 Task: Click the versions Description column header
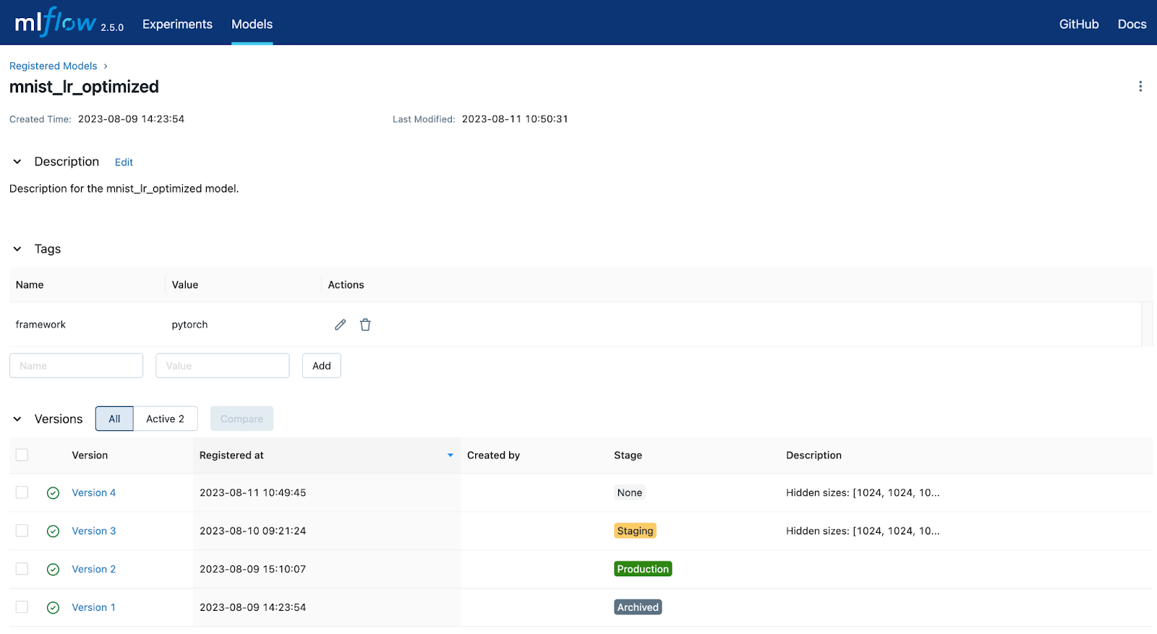click(x=814, y=455)
